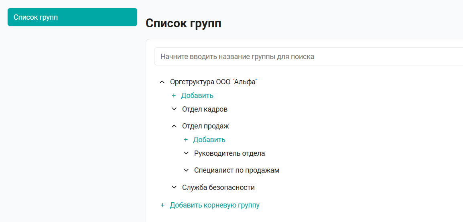Expand the Специалист по продажам chevron

point(186,170)
